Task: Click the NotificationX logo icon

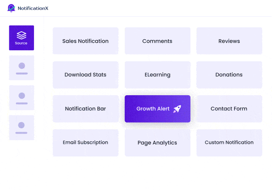Action: coord(11,7)
